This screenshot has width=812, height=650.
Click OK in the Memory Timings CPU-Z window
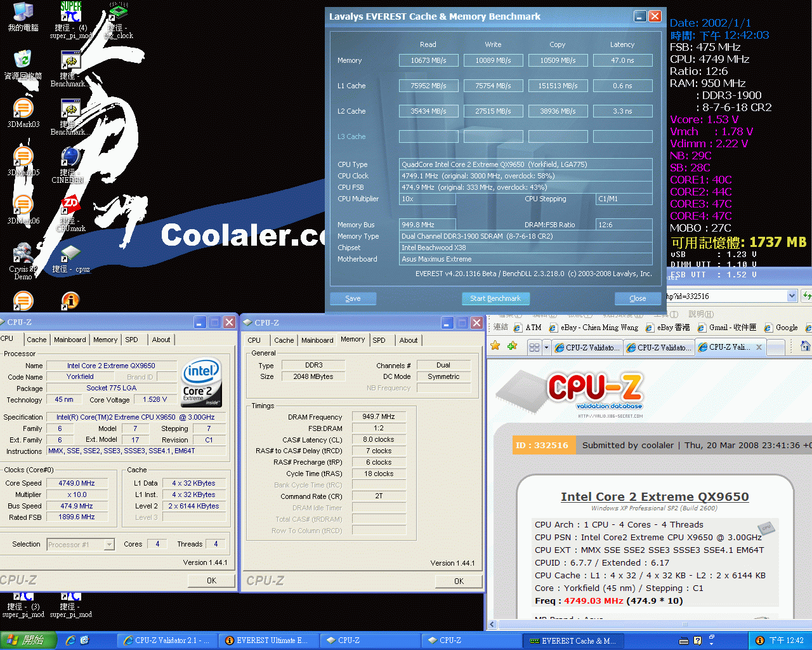(x=459, y=581)
